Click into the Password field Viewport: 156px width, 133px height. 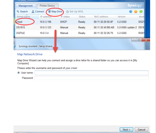pyautogui.click(x=91, y=78)
